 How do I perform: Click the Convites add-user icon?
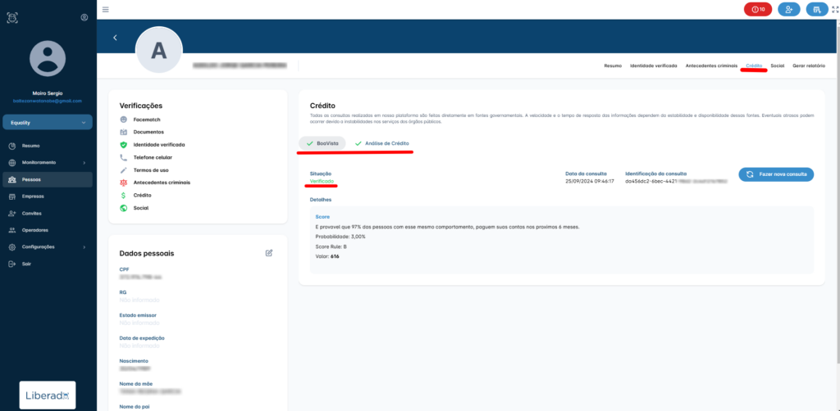tap(11, 213)
